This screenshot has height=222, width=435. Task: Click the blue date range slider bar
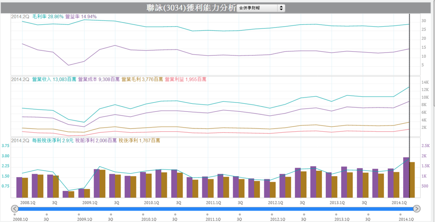coord(216,209)
